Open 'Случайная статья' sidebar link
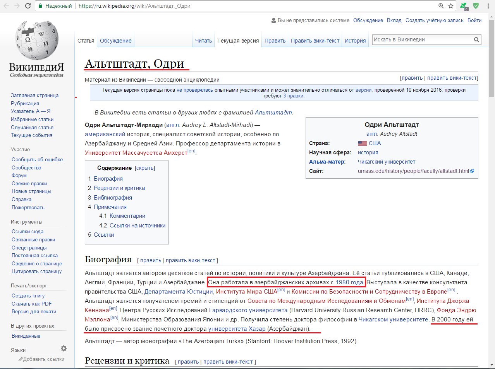This screenshot has width=495, height=369. (32, 127)
